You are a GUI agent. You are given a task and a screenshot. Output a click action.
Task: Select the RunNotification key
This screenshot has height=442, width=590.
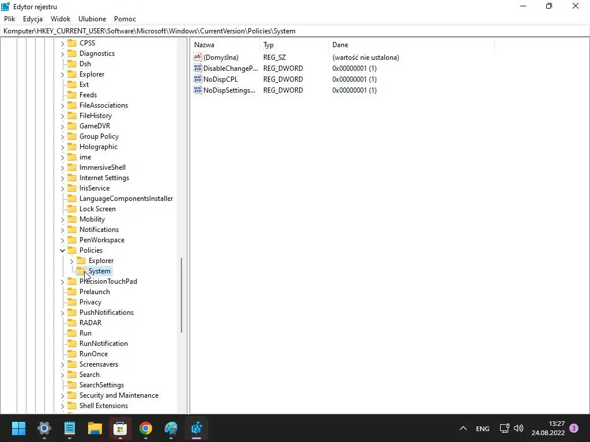(x=104, y=344)
